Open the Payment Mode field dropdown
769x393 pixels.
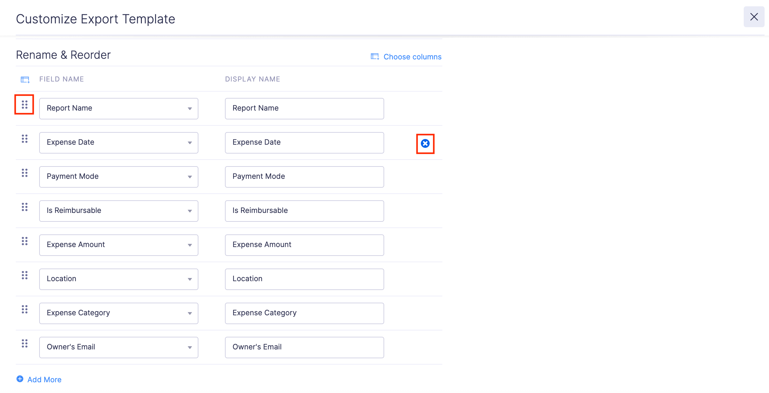(x=190, y=177)
